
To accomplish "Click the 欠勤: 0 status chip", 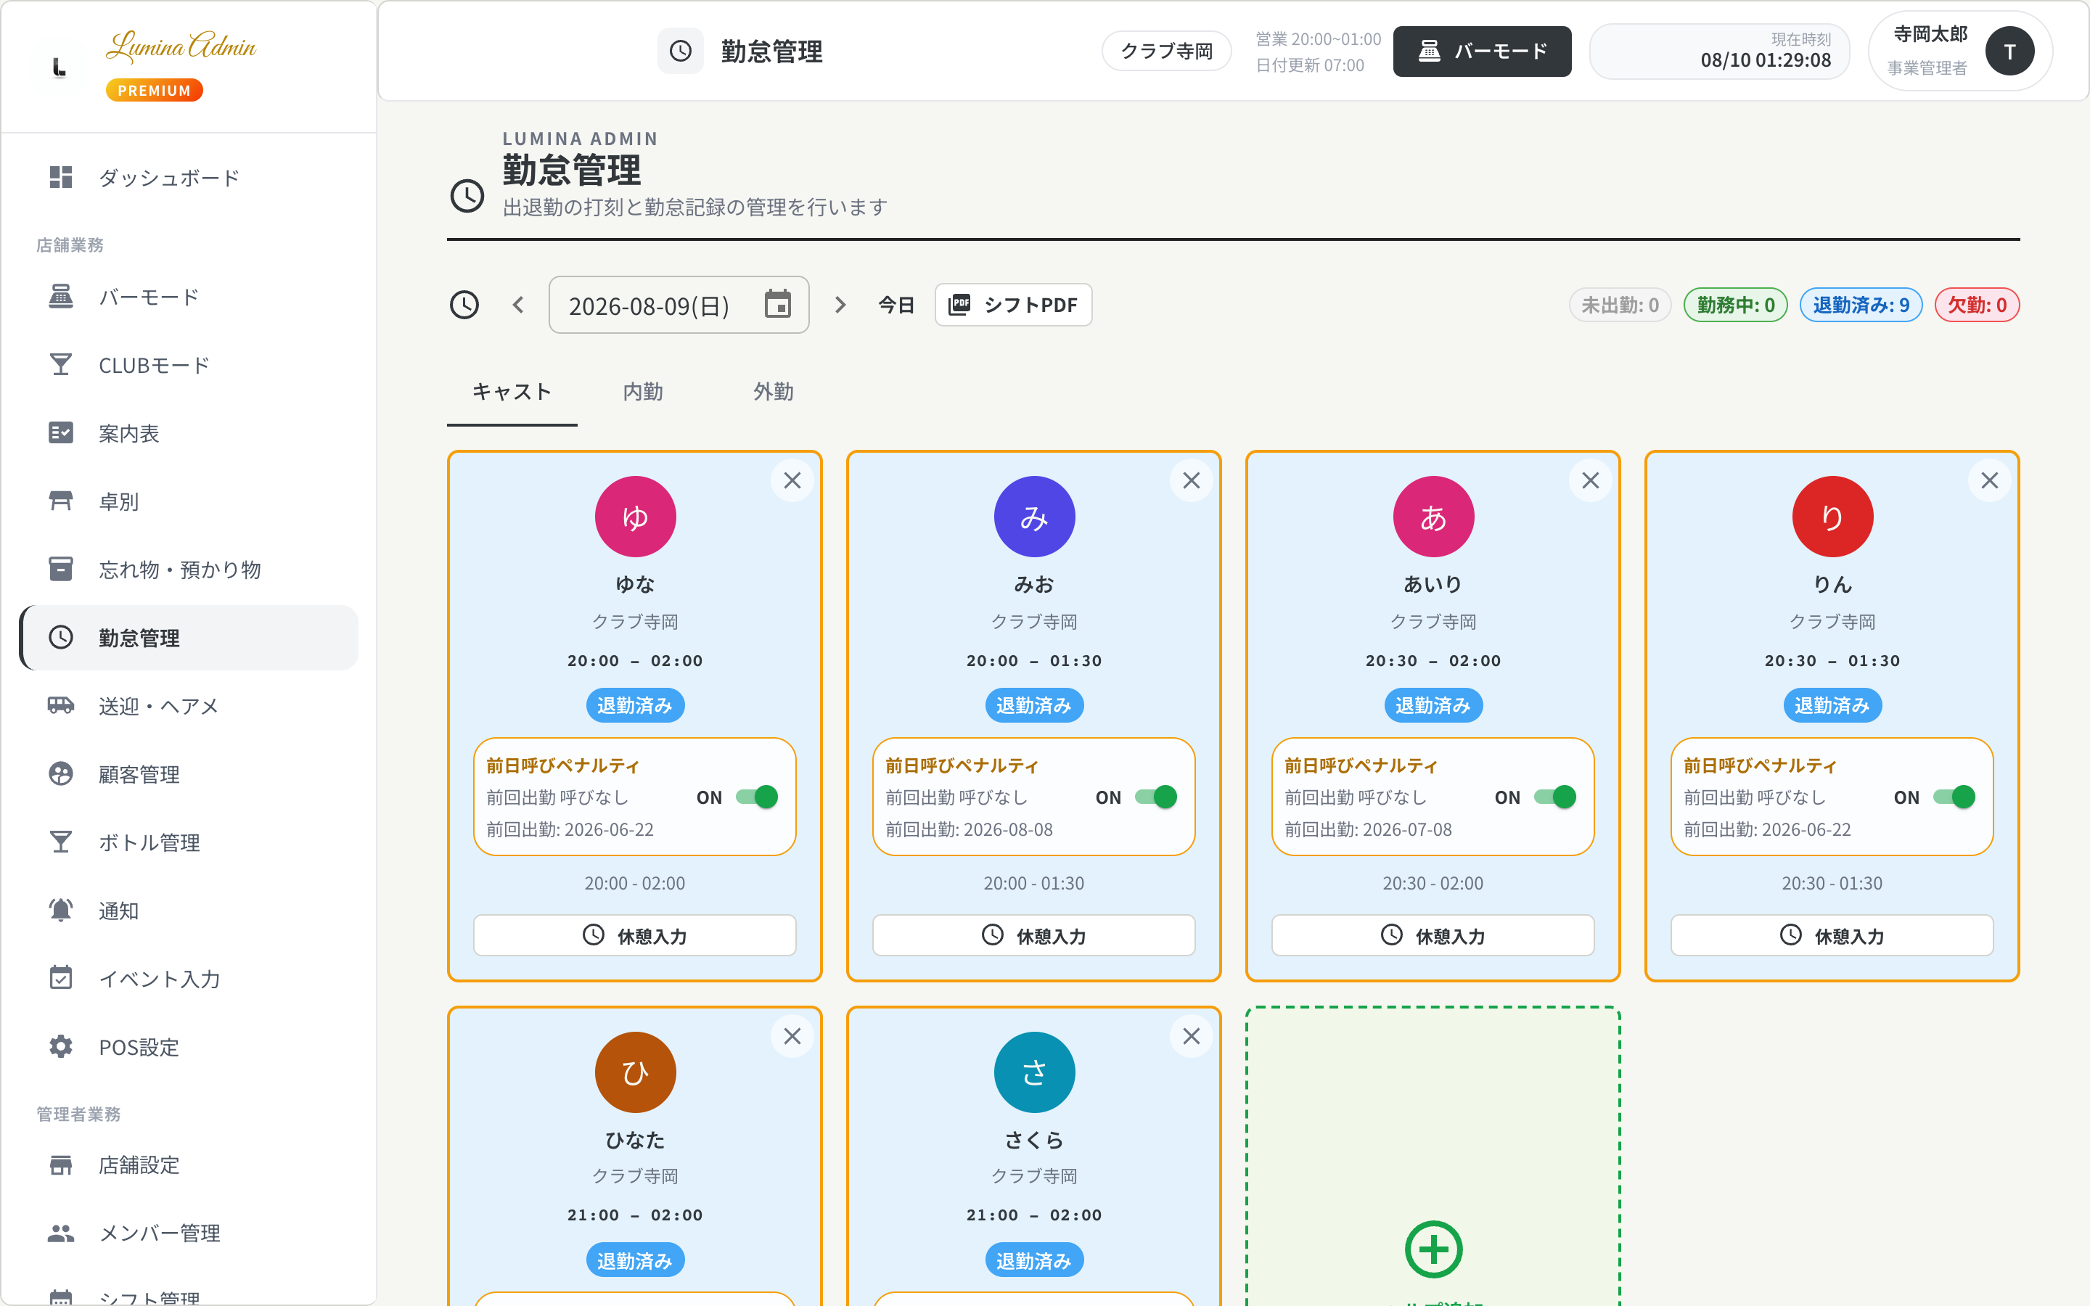I will pos(1977,305).
